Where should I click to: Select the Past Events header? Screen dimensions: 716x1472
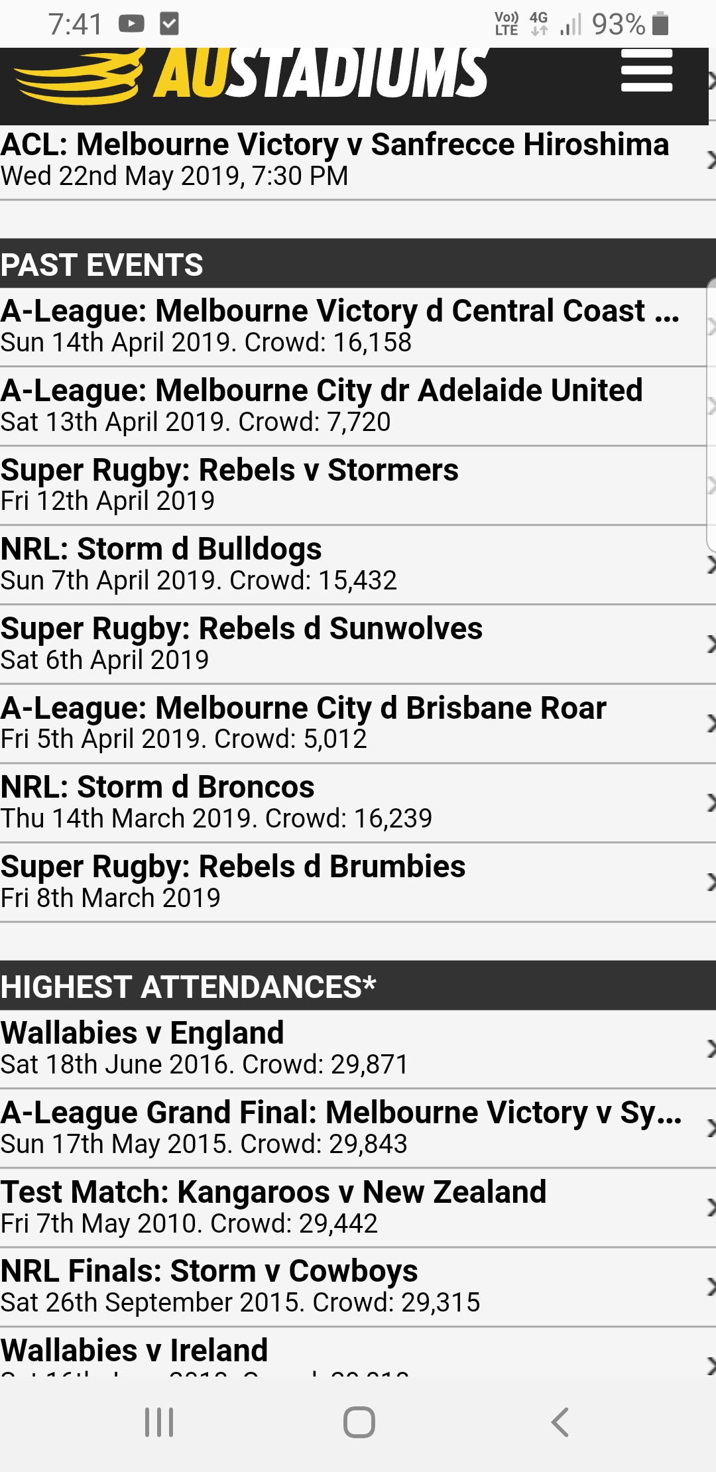tap(358, 263)
